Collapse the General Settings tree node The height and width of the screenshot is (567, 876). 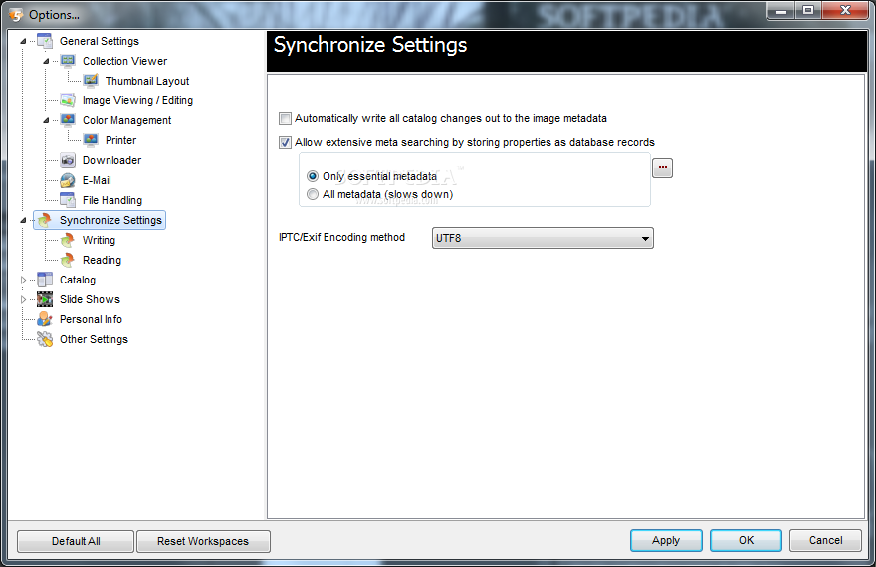[x=24, y=41]
